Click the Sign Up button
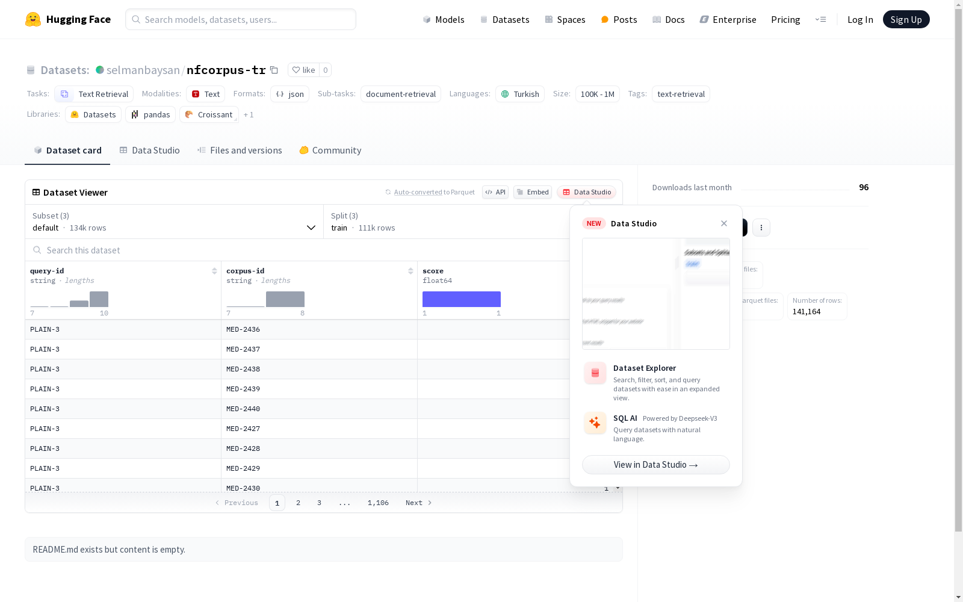 tap(906, 19)
